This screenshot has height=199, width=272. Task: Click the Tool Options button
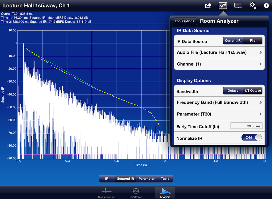click(x=184, y=21)
